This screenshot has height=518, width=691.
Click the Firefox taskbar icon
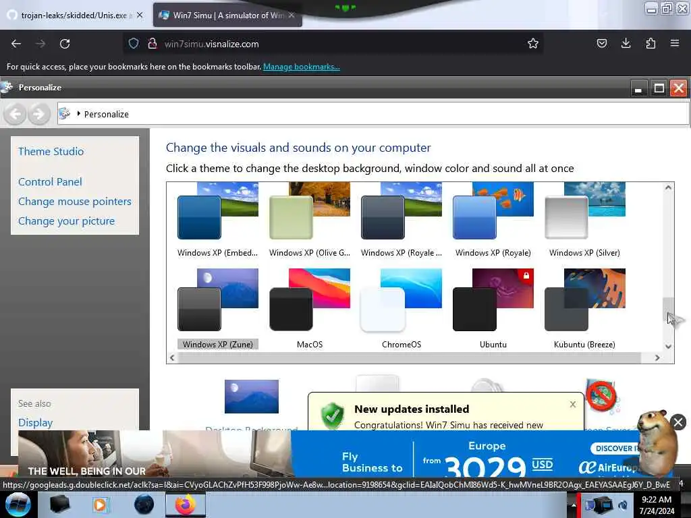[185, 505]
